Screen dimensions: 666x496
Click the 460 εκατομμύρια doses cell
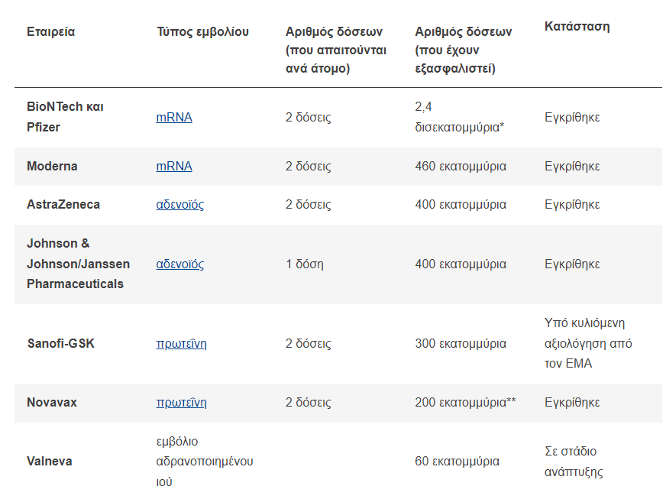(x=461, y=166)
